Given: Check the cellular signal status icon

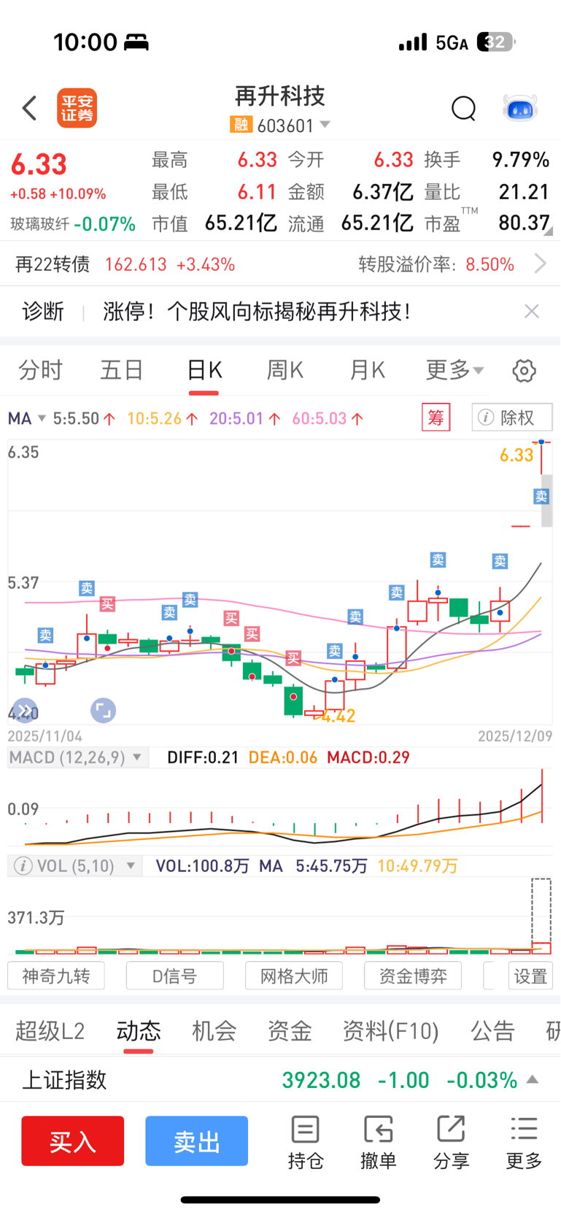Looking at the screenshot, I should point(413,42).
